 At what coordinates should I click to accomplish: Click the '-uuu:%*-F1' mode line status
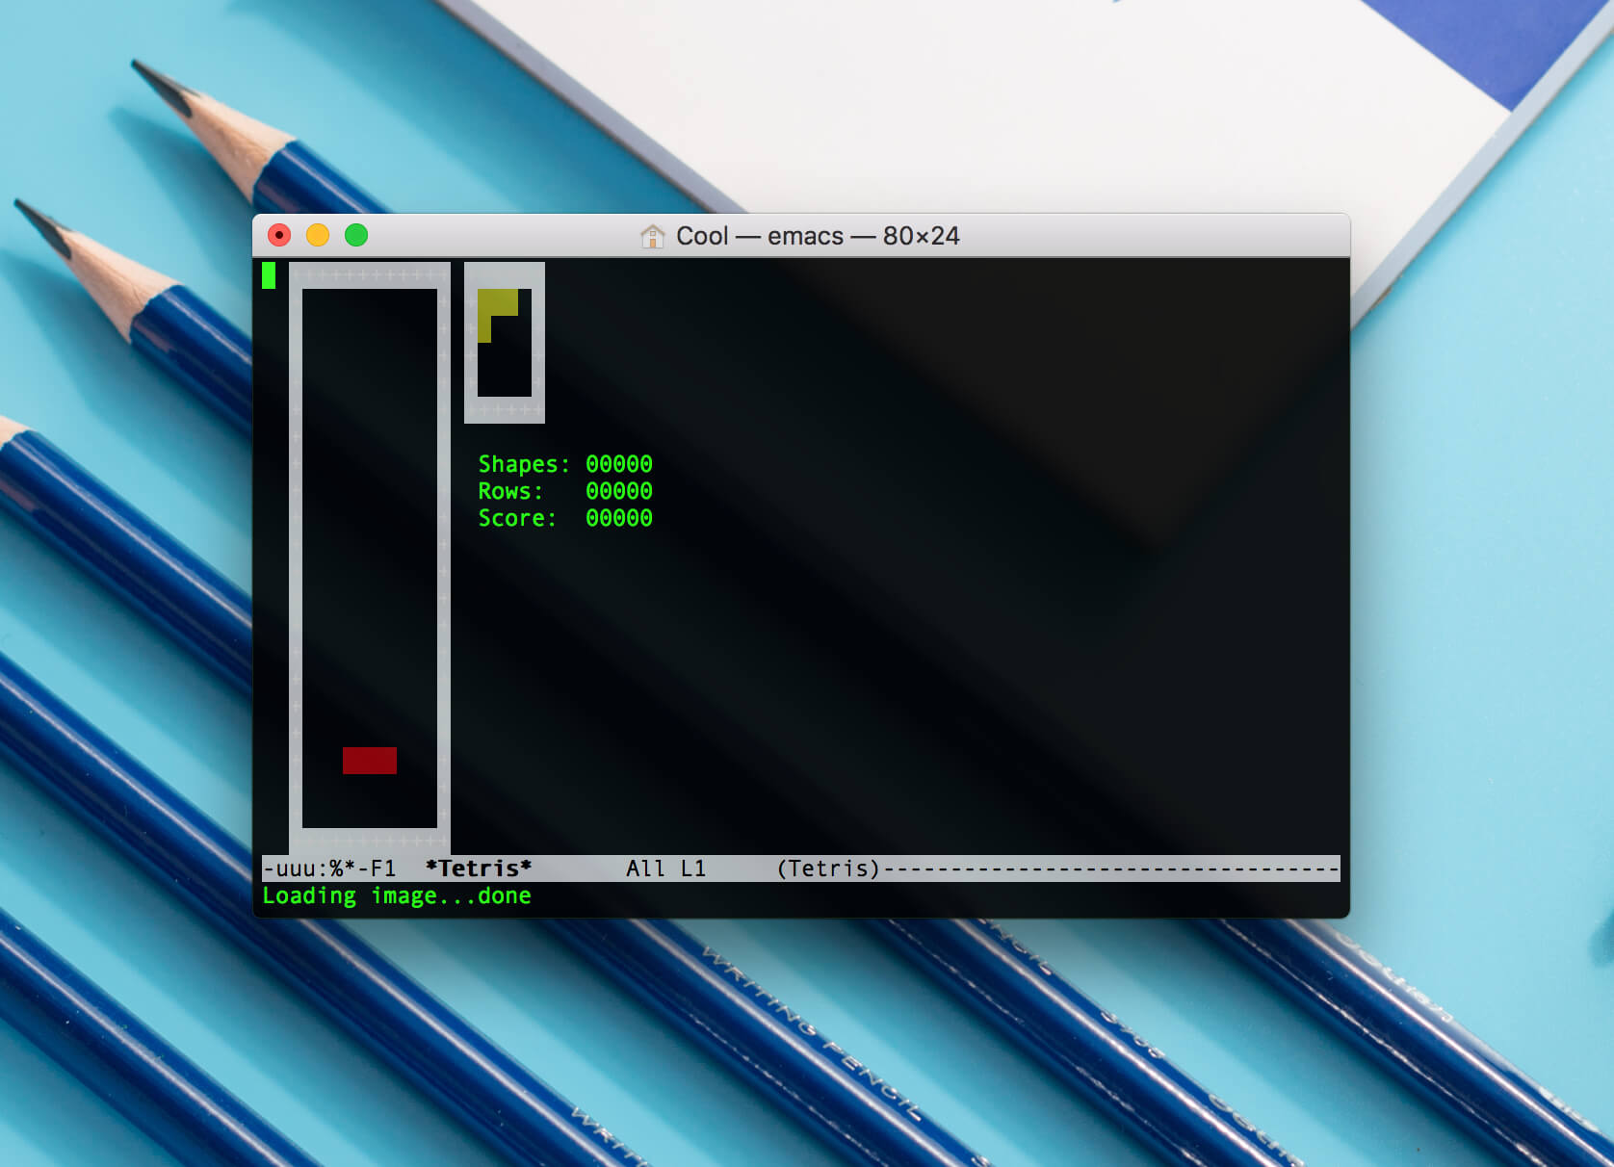(329, 869)
